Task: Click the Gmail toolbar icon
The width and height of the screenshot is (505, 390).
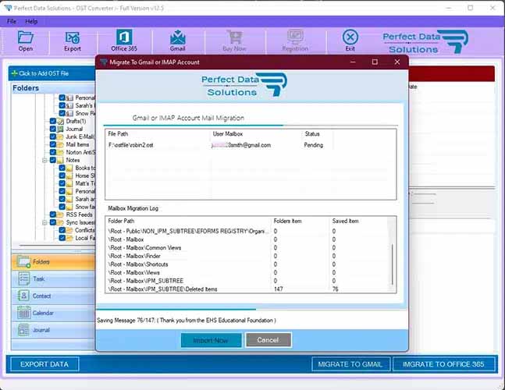Action: 177,37
